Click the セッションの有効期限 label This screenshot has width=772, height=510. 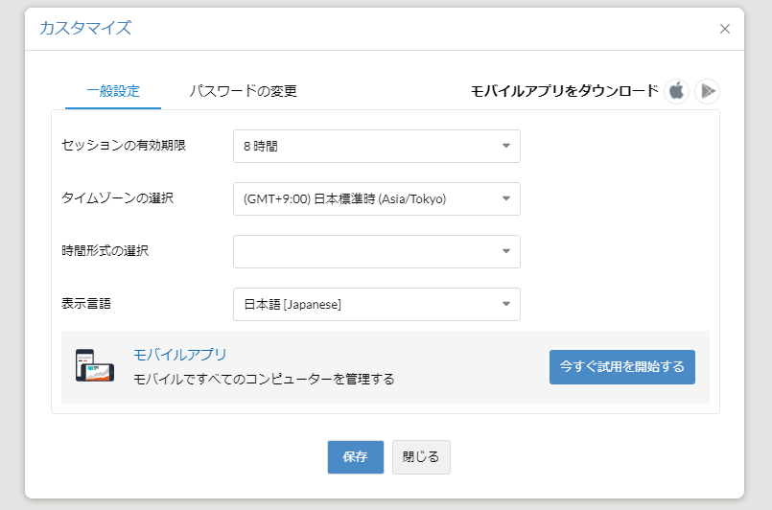[x=123, y=146]
